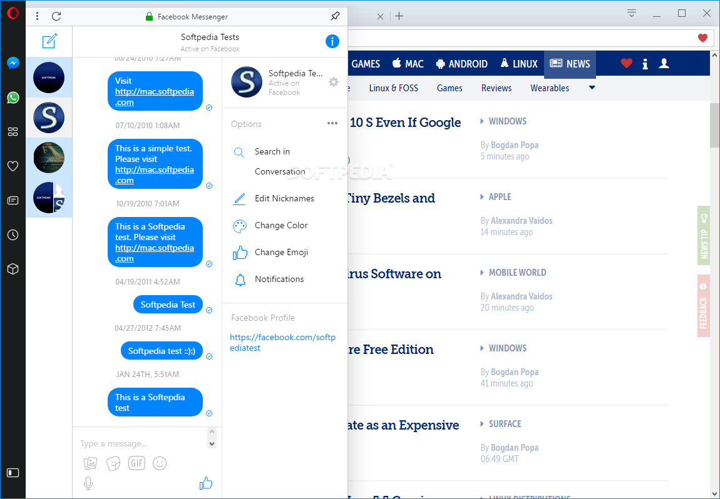Open the Opera main menu logo
The width and height of the screenshot is (720, 499).
tap(13, 13)
